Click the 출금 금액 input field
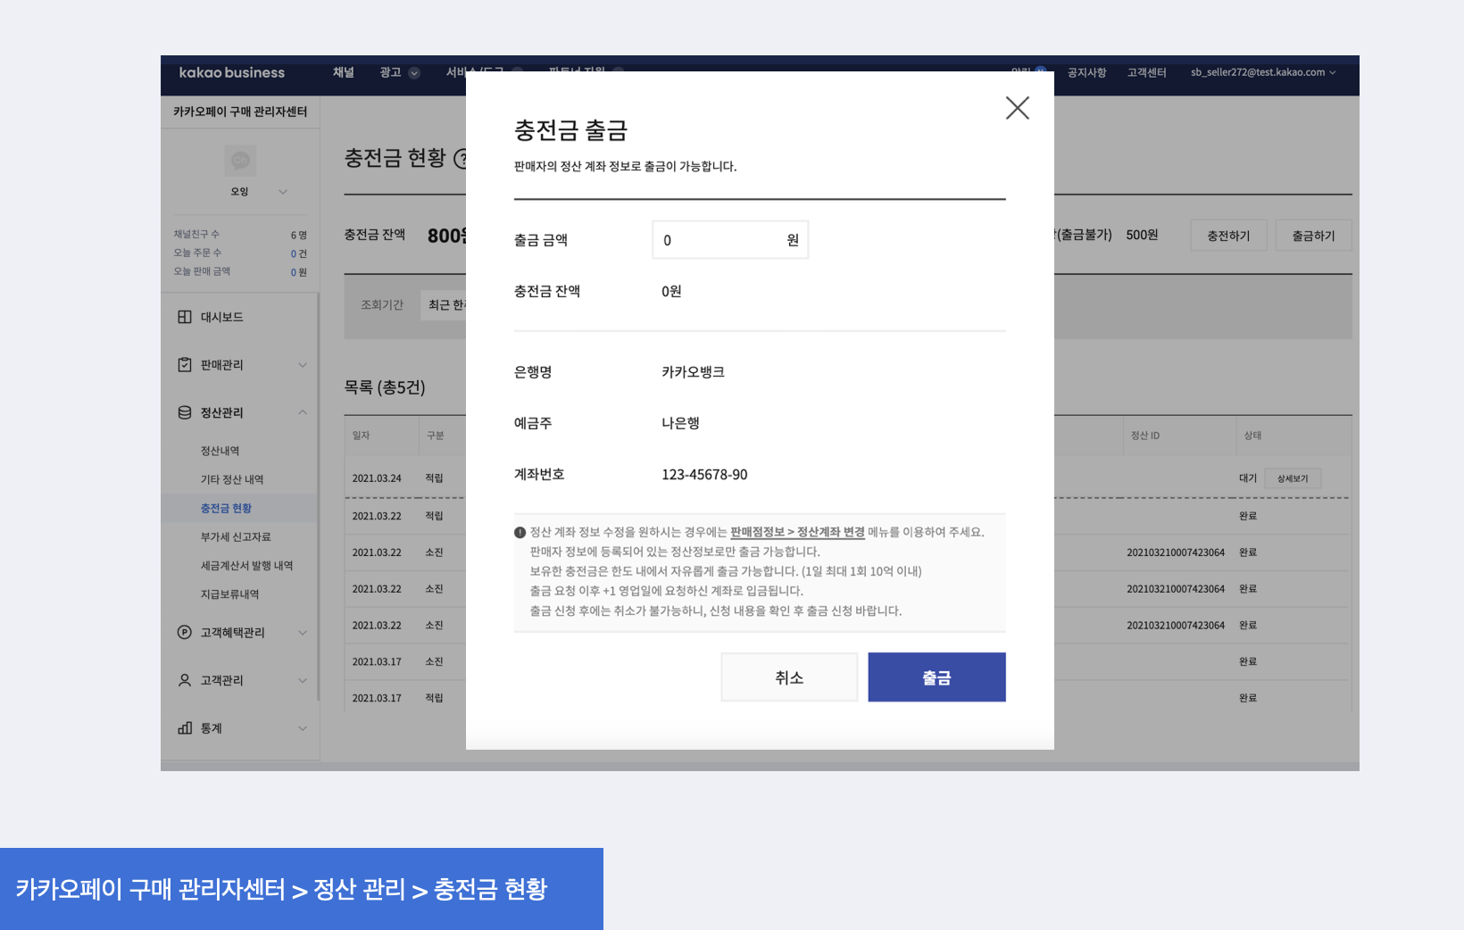Image resolution: width=1464 pixels, height=930 pixels. (730, 240)
